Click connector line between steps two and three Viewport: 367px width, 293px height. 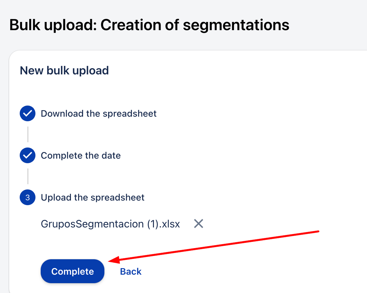pos(28,176)
